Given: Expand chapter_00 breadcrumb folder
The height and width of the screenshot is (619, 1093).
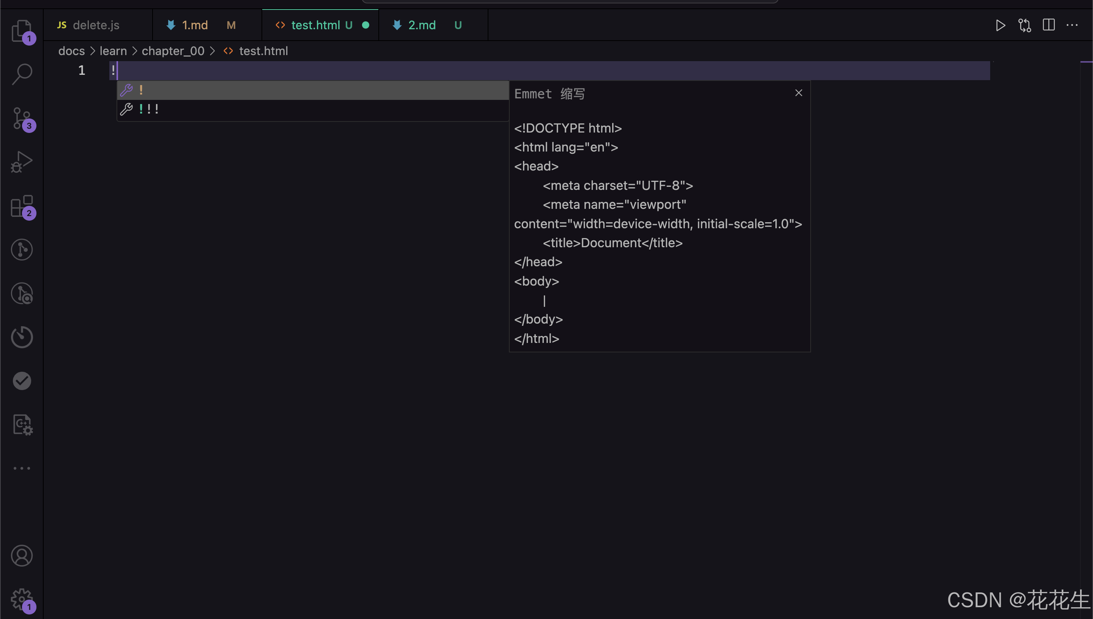Looking at the screenshot, I should [x=173, y=51].
